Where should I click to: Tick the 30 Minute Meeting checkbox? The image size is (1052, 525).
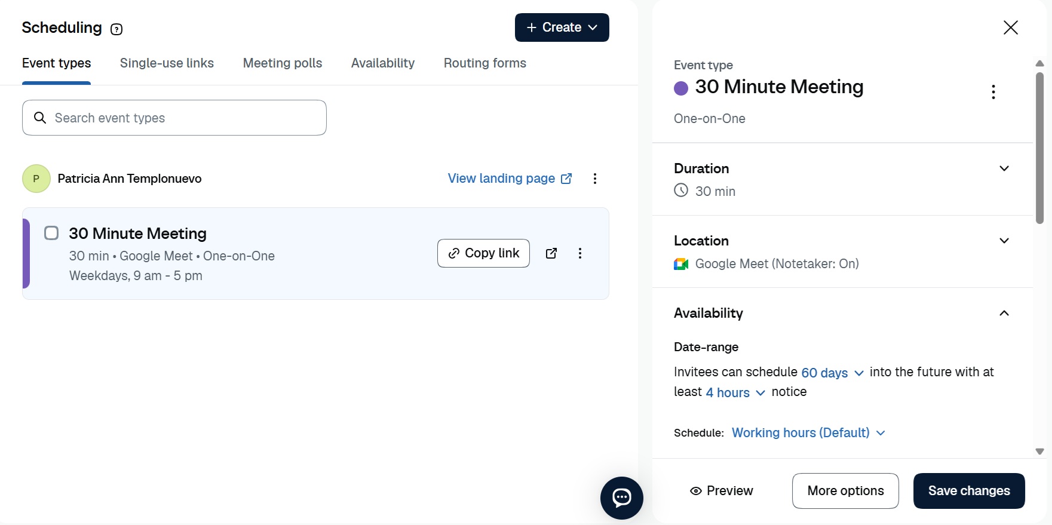[51, 233]
